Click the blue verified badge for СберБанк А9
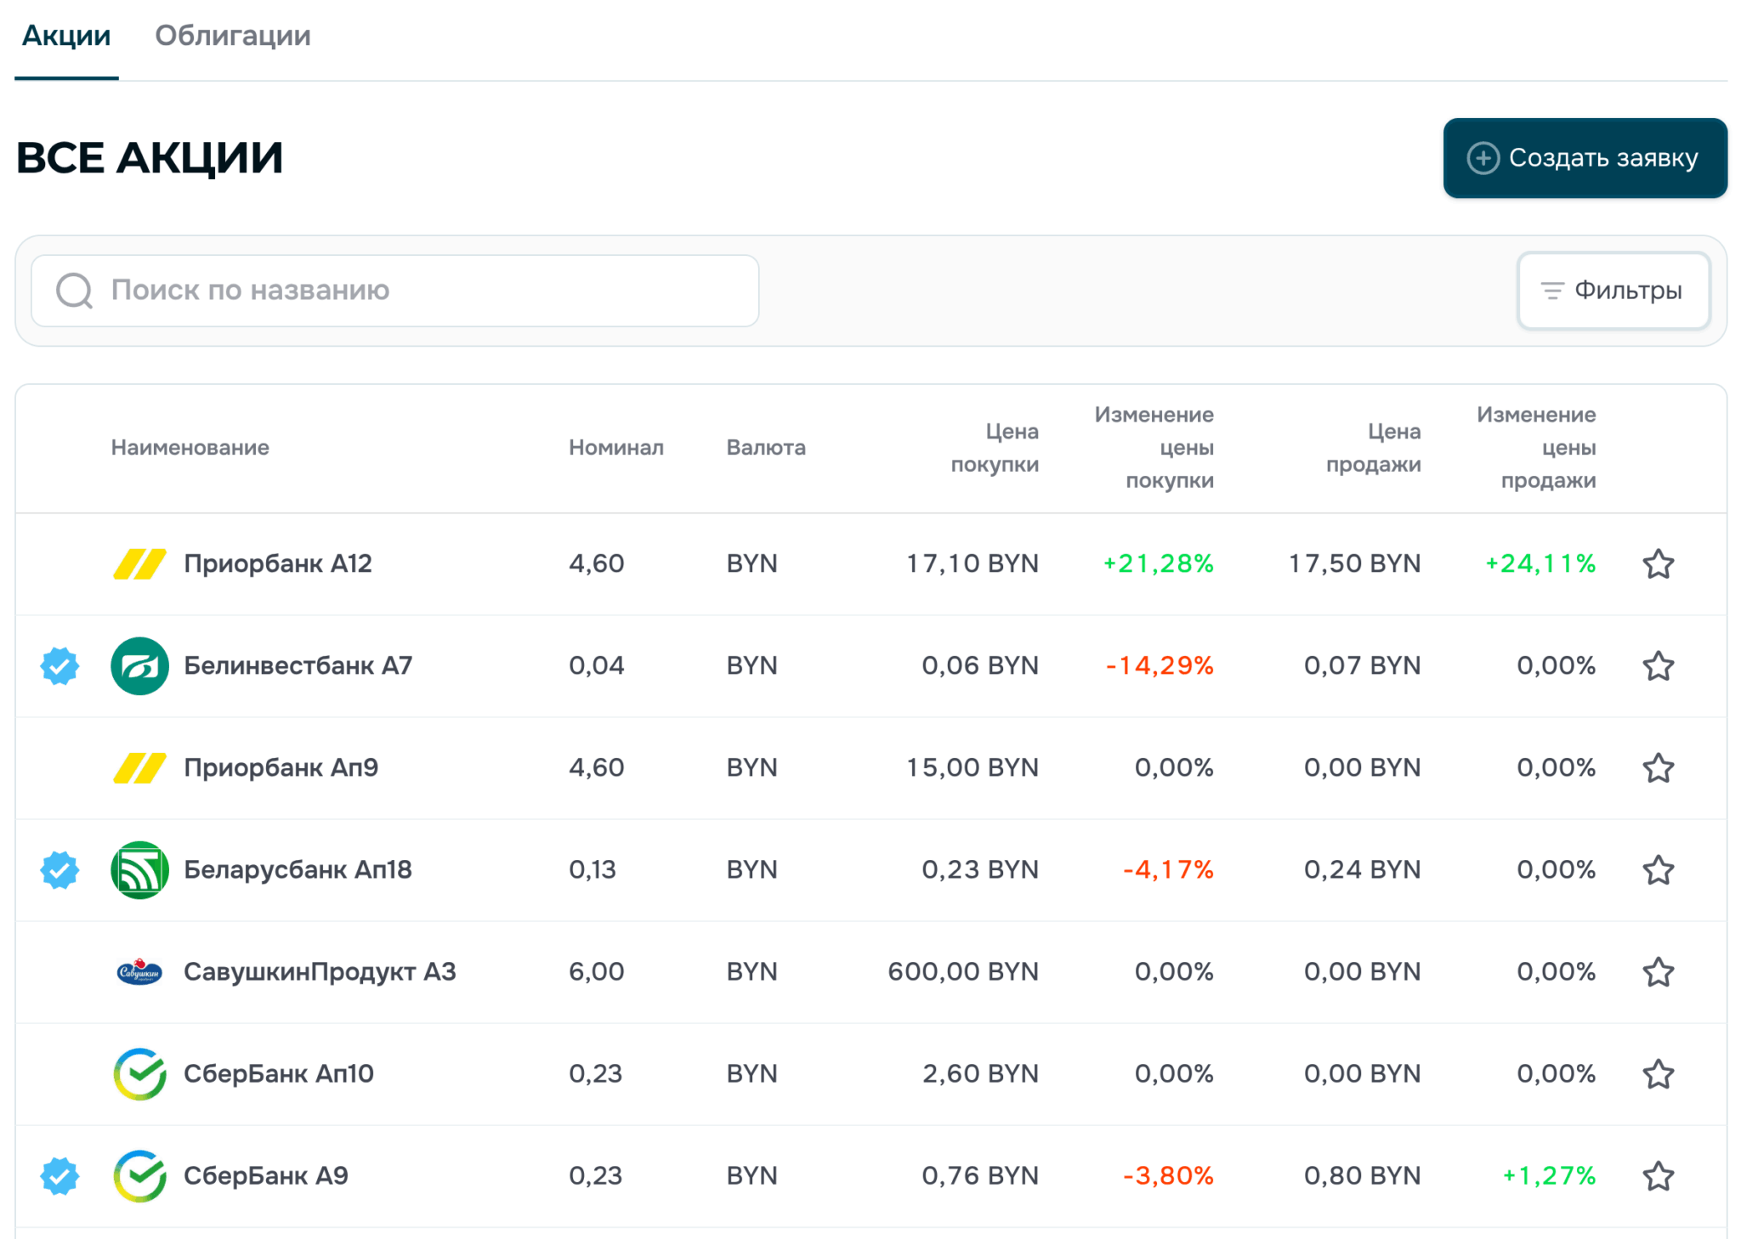 [x=60, y=1176]
